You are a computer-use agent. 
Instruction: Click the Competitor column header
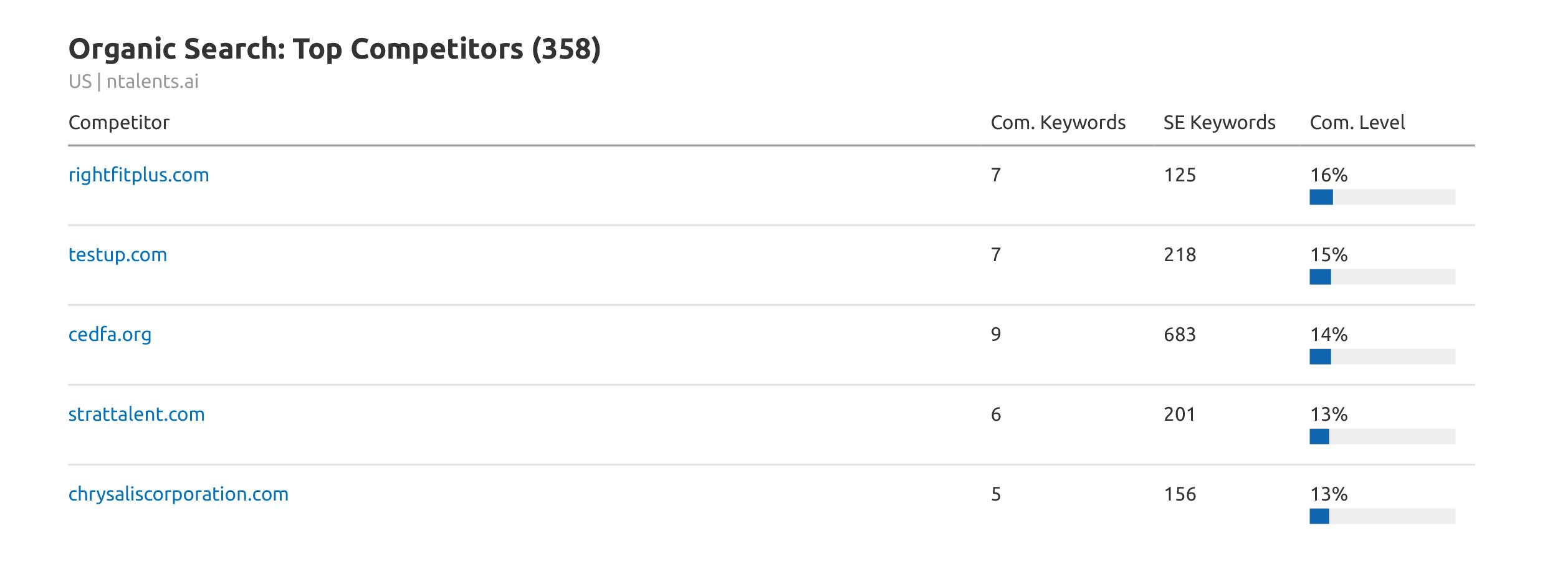tap(118, 123)
